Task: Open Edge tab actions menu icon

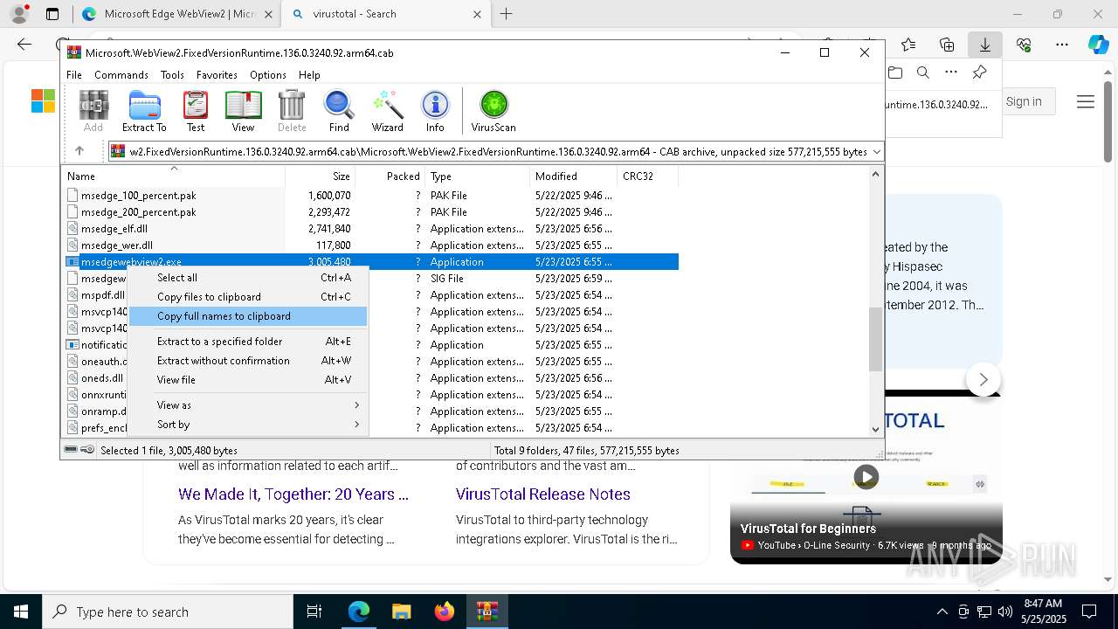Action: click(x=52, y=14)
